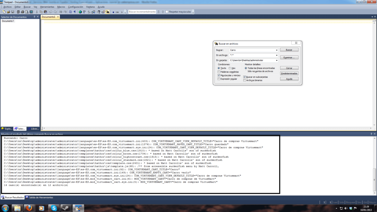The image size is (377, 212).
Task: Show paragraph marks pilcrow icon
Action: click(75, 12)
